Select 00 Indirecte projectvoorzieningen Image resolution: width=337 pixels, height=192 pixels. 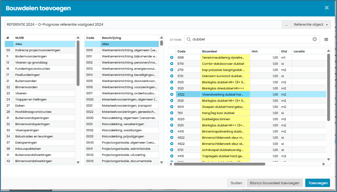click(x=40, y=50)
